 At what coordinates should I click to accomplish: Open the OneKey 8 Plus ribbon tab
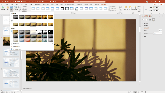coord(88,4)
